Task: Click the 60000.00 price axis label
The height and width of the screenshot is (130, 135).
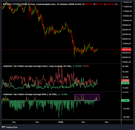Action: (127, 57)
